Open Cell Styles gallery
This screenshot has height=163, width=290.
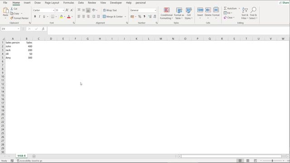tap(188, 13)
